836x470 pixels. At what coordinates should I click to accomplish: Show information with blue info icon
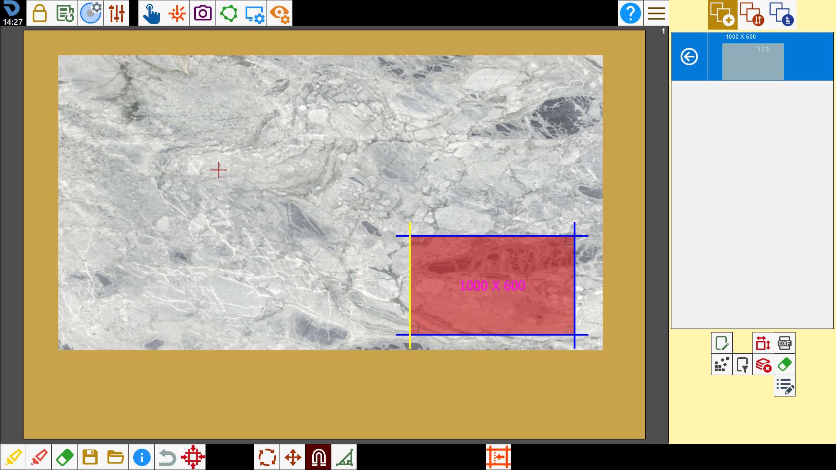tap(142, 457)
